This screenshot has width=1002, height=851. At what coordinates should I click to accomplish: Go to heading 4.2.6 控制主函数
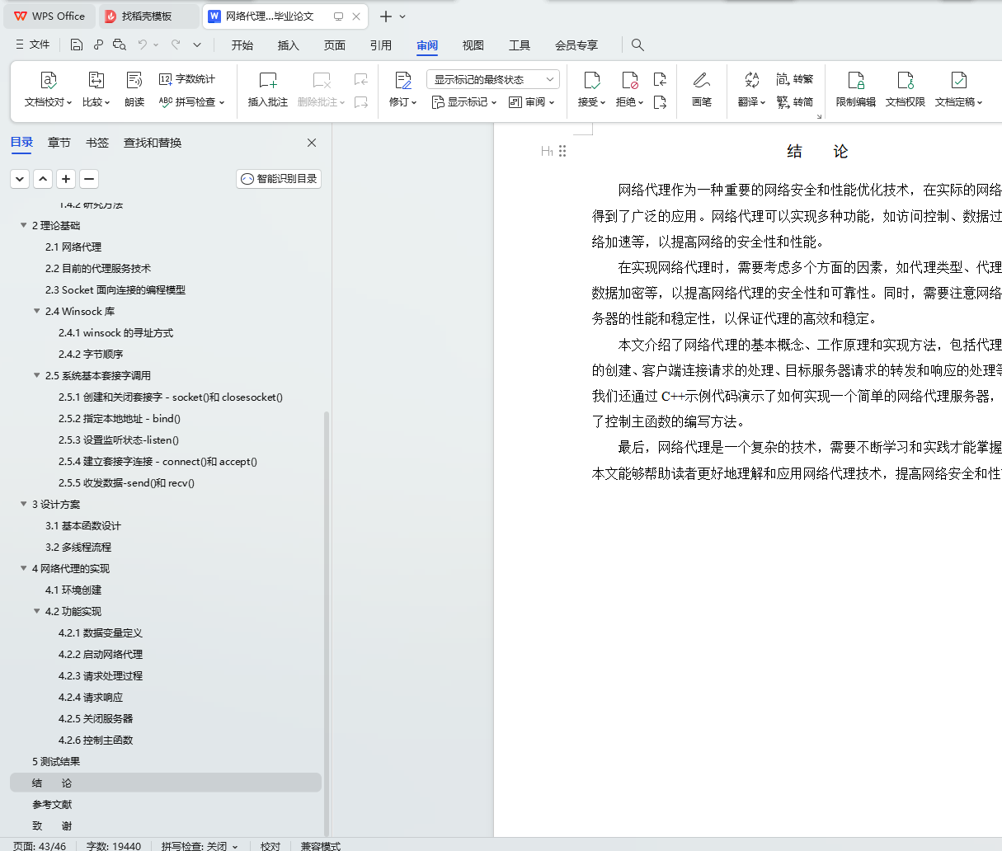[x=96, y=740]
